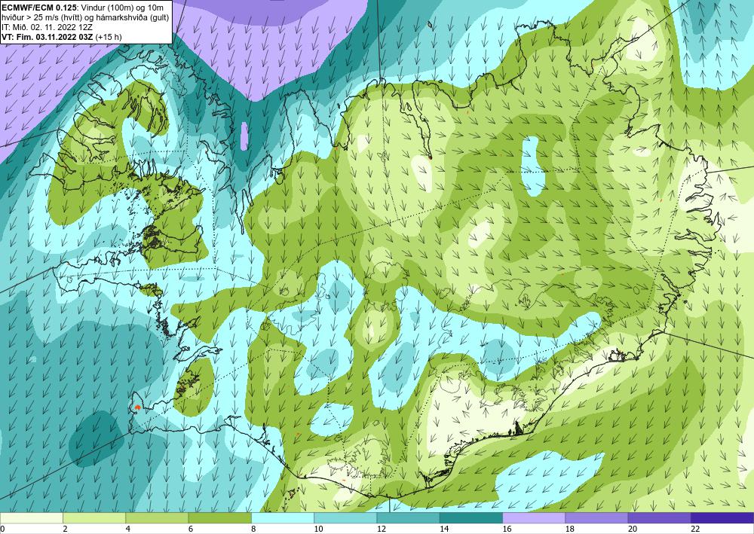Click the dark green 6–8 m/s legend swatch
Image resolution: width=754 pixels, height=534 pixels.
tap(219, 517)
